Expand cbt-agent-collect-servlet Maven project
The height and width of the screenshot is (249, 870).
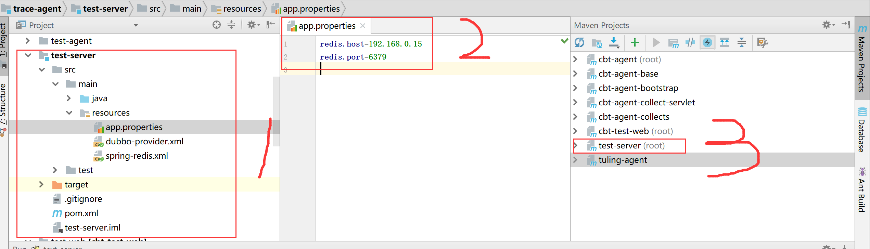575,103
